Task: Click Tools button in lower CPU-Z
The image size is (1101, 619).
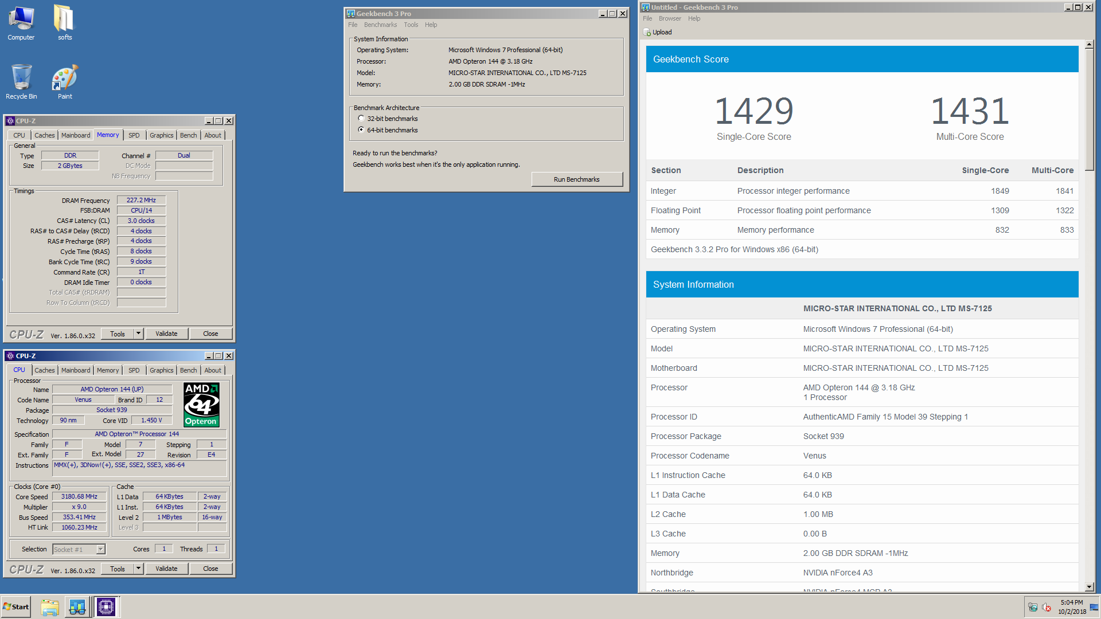Action: click(x=118, y=569)
